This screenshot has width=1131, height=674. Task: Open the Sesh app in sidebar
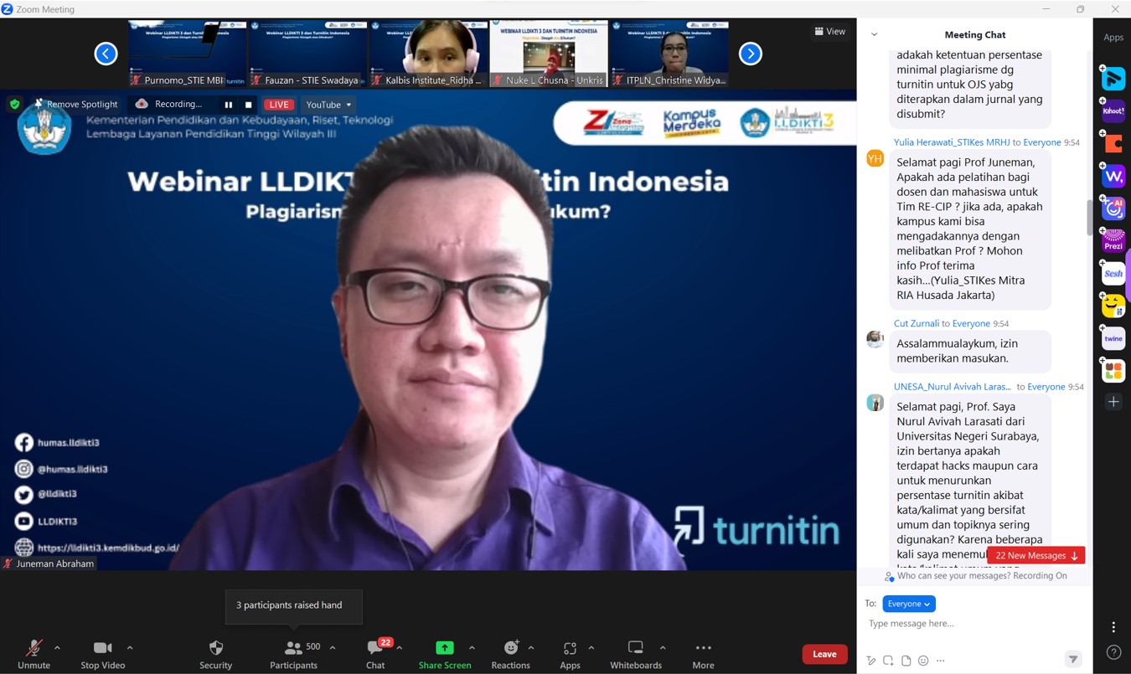(x=1113, y=274)
